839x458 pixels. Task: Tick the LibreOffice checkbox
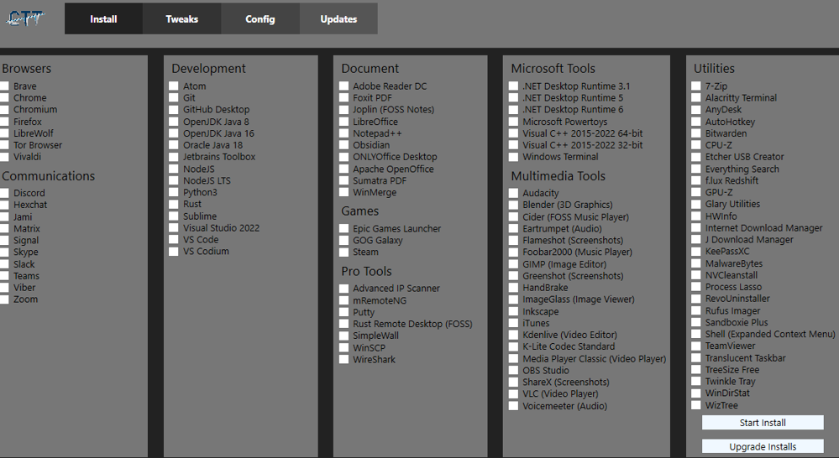point(344,122)
